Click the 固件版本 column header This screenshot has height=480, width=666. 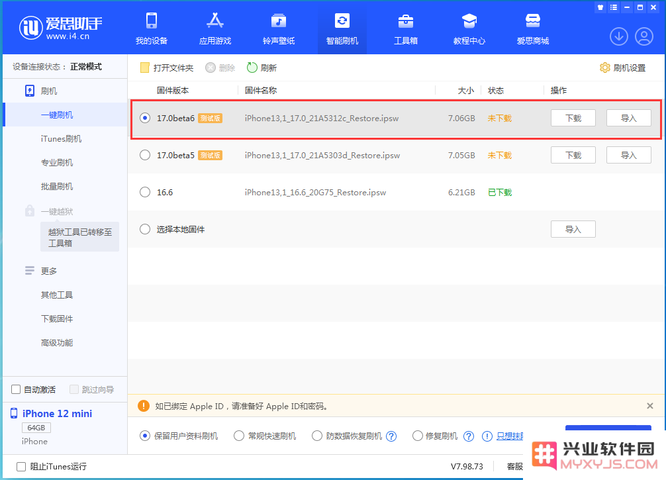click(x=172, y=90)
